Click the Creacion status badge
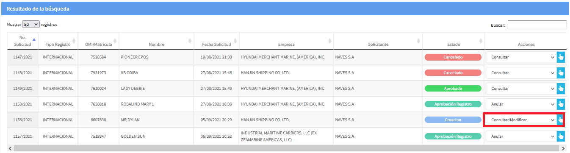This screenshot has width=570, height=153. (x=453, y=120)
